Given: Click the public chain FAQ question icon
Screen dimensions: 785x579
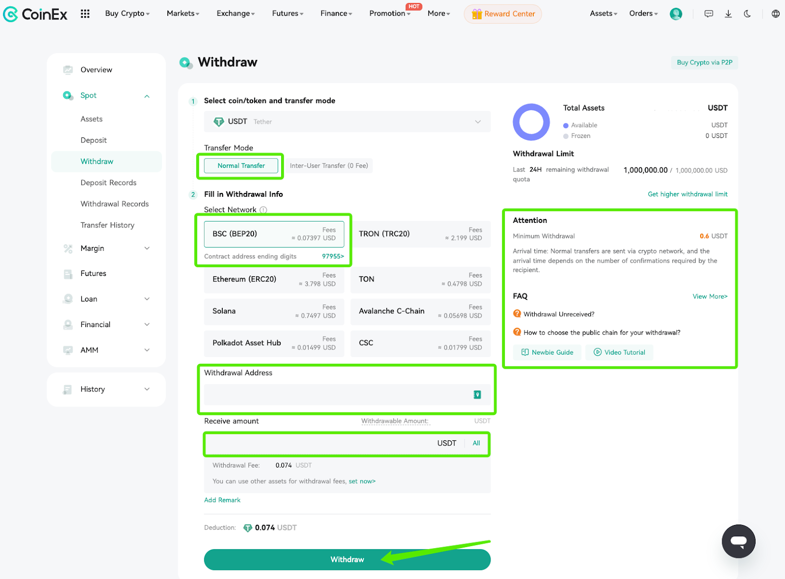Looking at the screenshot, I should click(517, 332).
